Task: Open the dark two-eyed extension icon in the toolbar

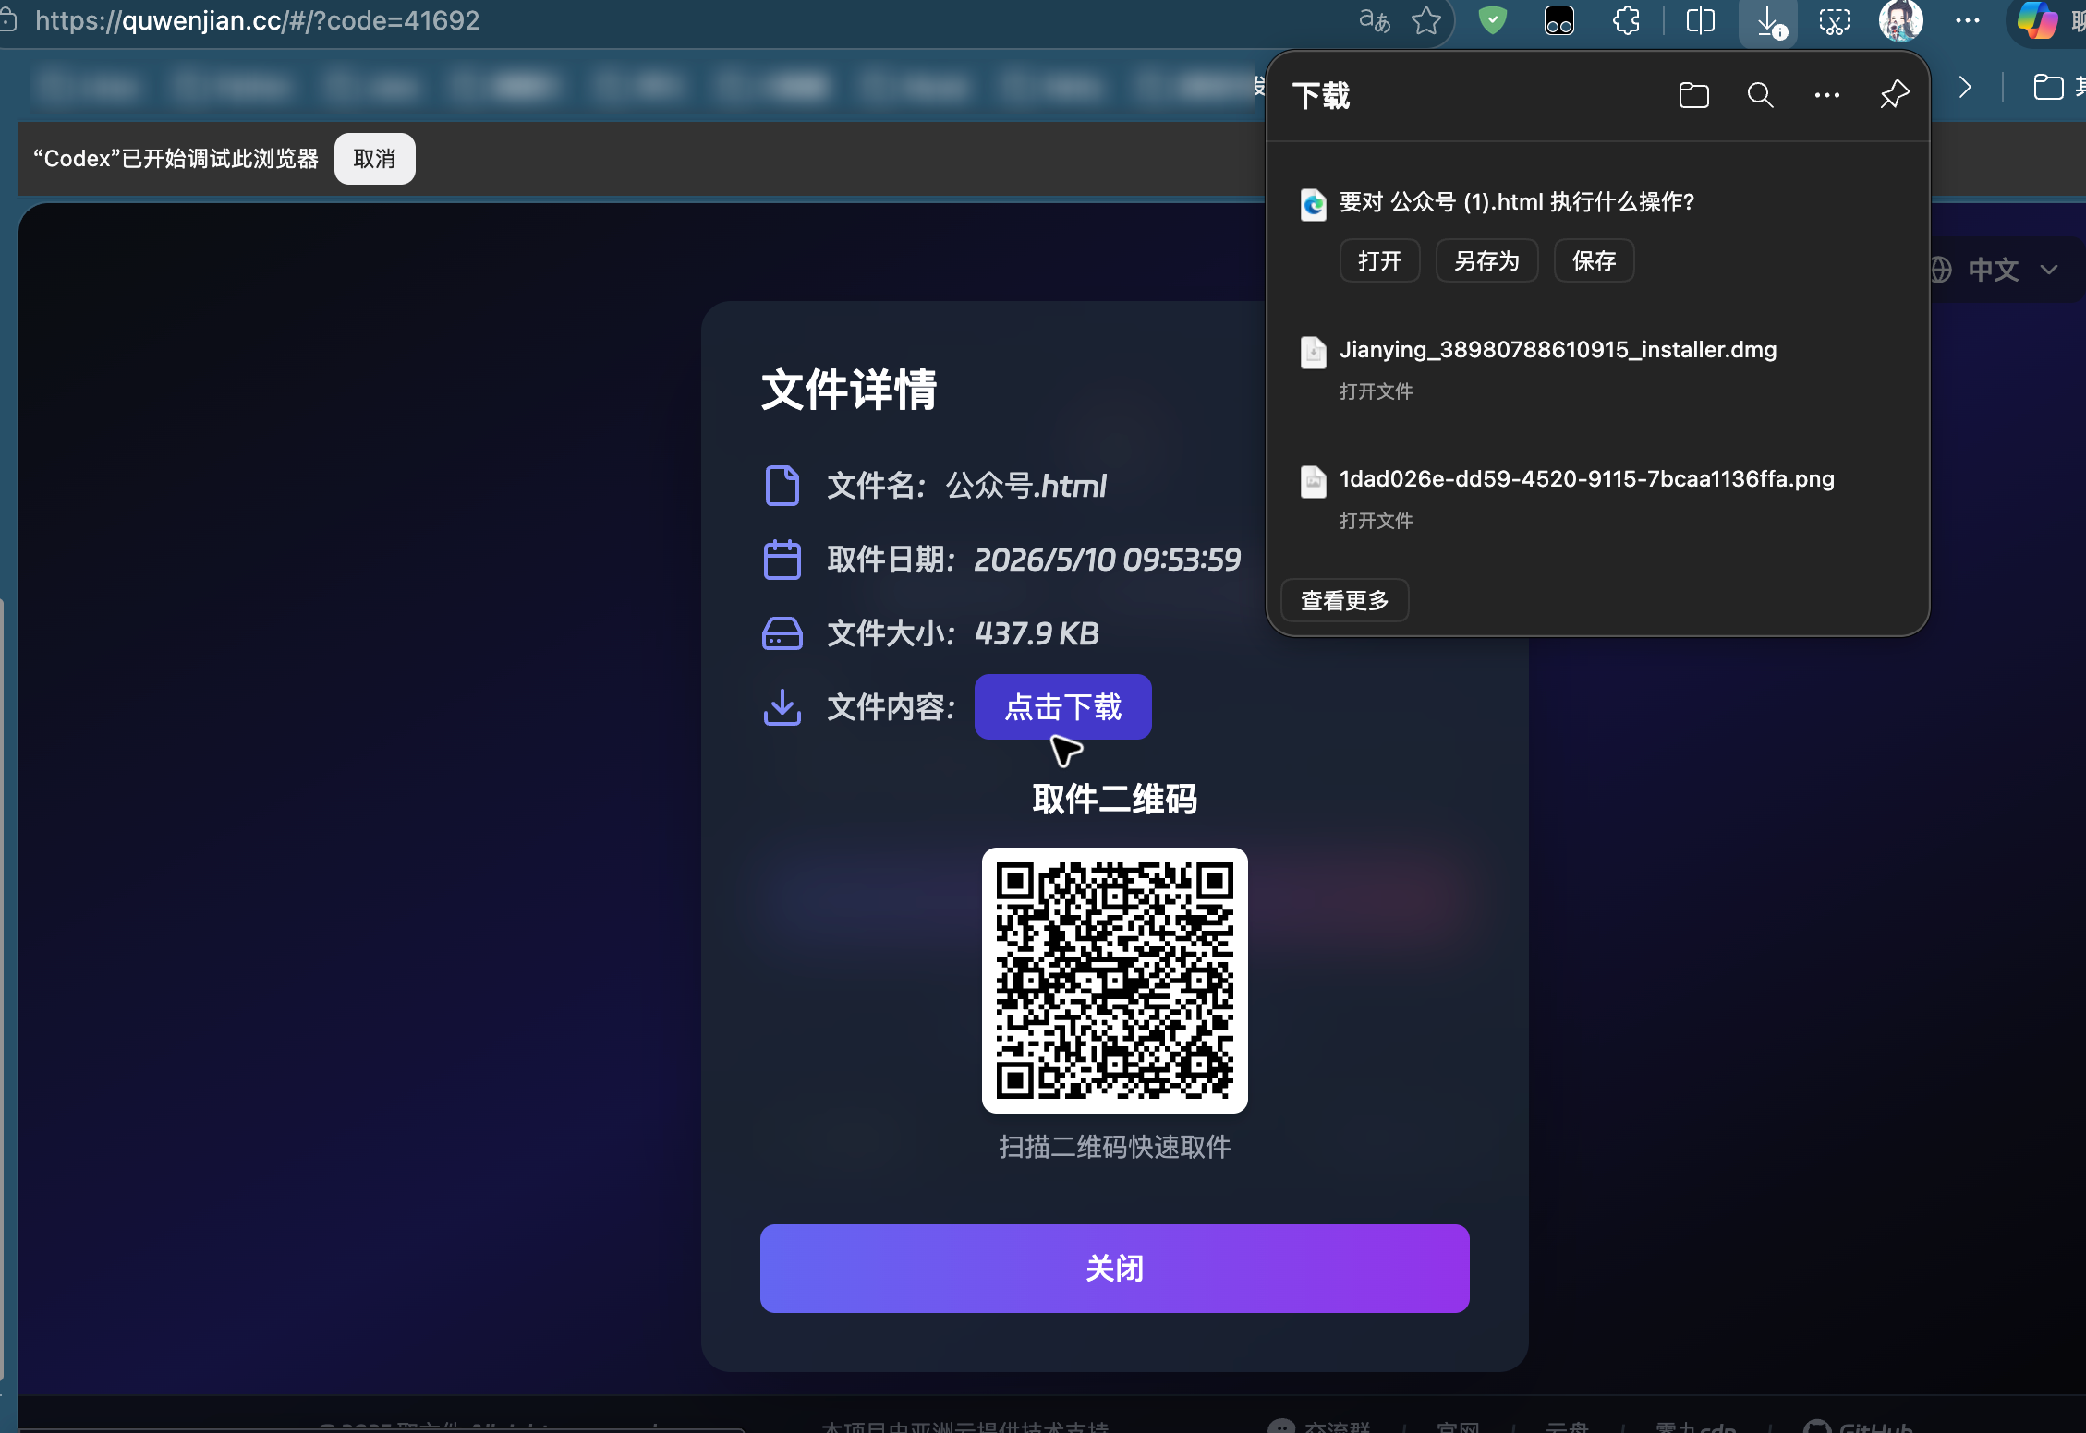Action: [1558, 20]
